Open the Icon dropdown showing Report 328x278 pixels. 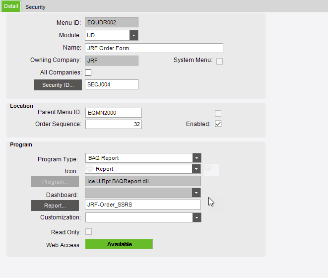click(x=196, y=169)
